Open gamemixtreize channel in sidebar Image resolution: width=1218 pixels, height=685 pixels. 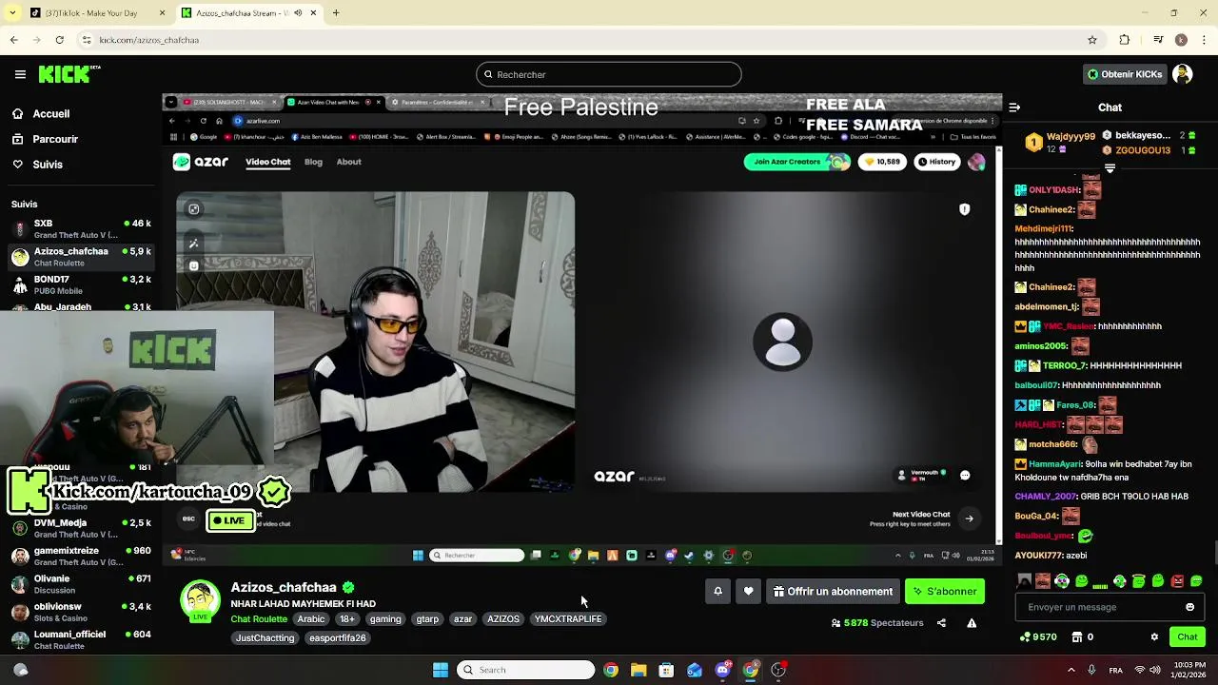click(81, 556)
